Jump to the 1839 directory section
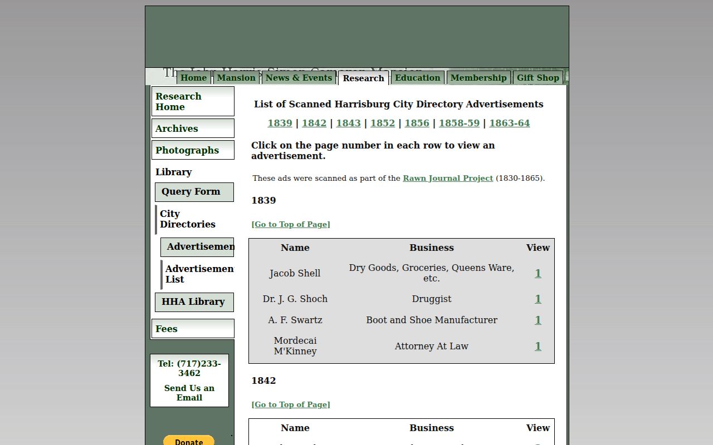This screenshot has height=445, width=713. tap(280, 123)
